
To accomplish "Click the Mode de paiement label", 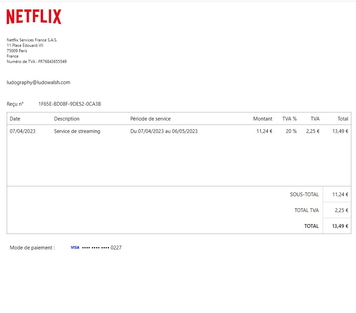I will click(x=32, y=248).
